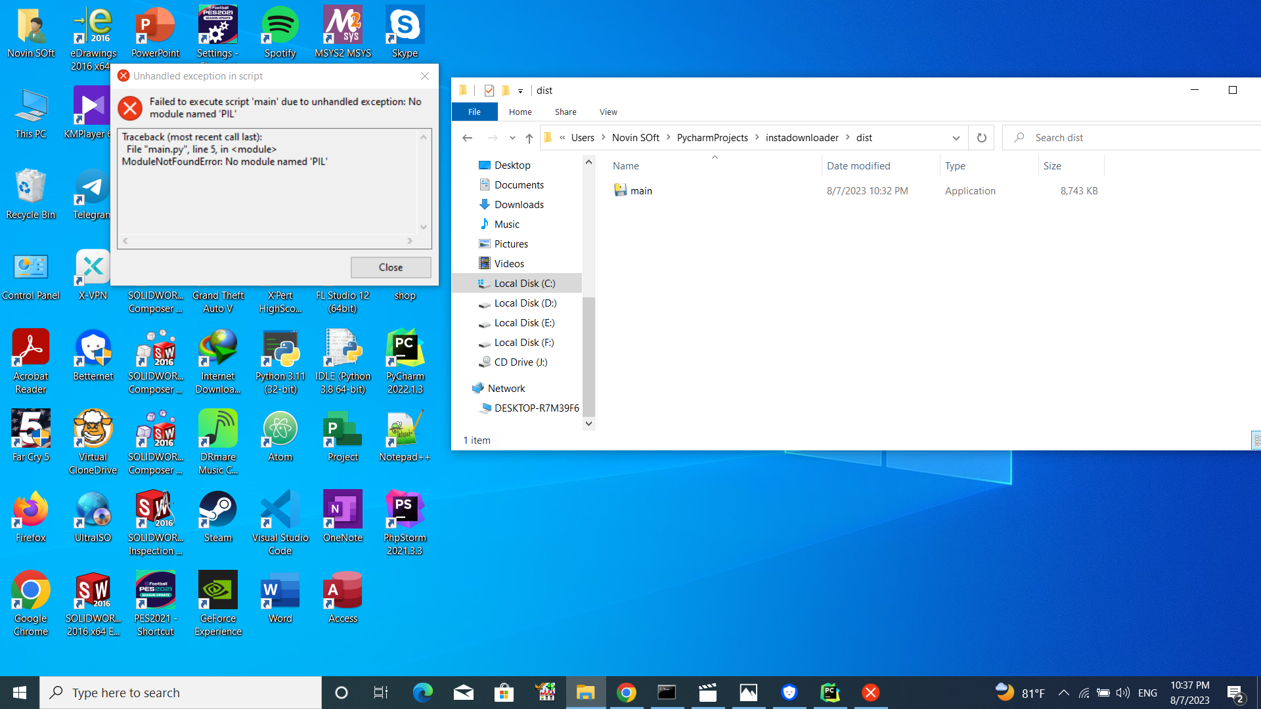Open Google Chrome from the taskbar
Screen dimensions: 1261x709
coord(627,693)
